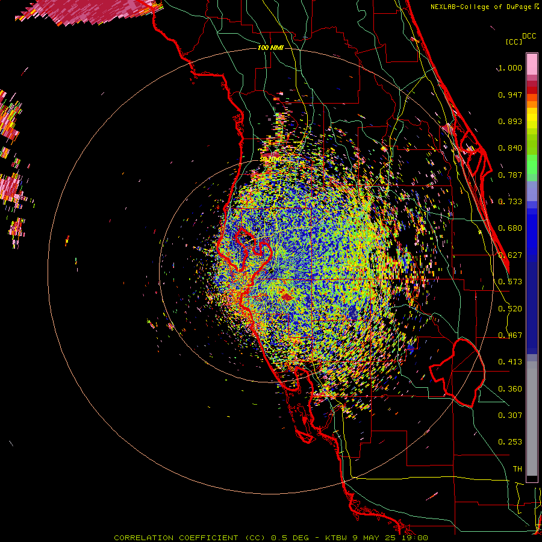Click the 0.680 color scale value
The image size is (542, 542).
click(x=510, y=228)
